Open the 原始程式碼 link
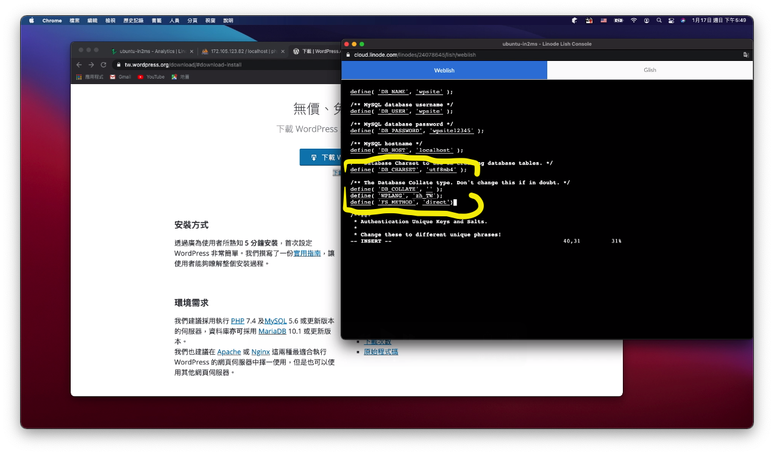 pyautogui.click(x=381, y=352)
